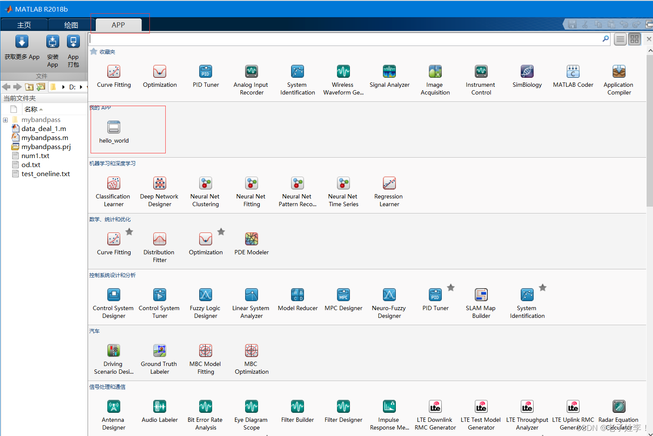
Task: Switch to the Plots tab (绘图)
Action: (x=71, y=25)
